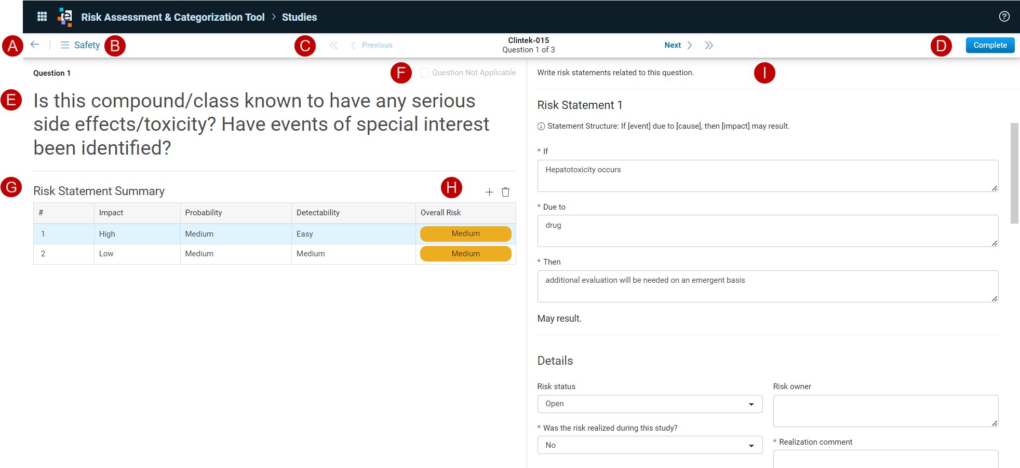Edit the Due to field containing drug
Image resolution: width=1020 pixels, height=468 pixels.
click(x=768, y=231)
